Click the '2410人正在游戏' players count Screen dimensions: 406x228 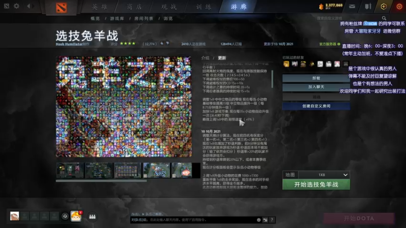(x=193, y=44)
